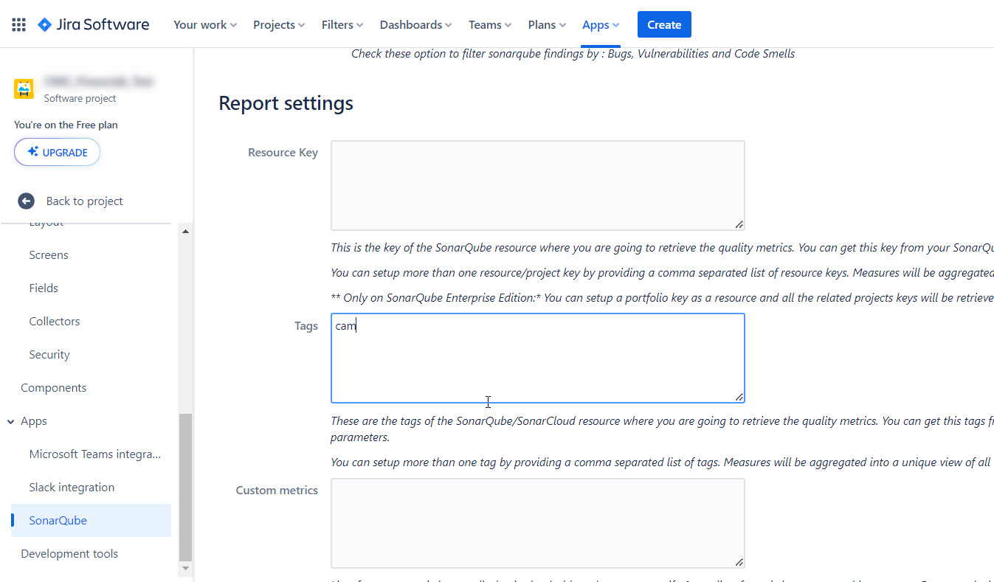
Task: Click the sidebar scrollbar down arrow
Action: 185,569
